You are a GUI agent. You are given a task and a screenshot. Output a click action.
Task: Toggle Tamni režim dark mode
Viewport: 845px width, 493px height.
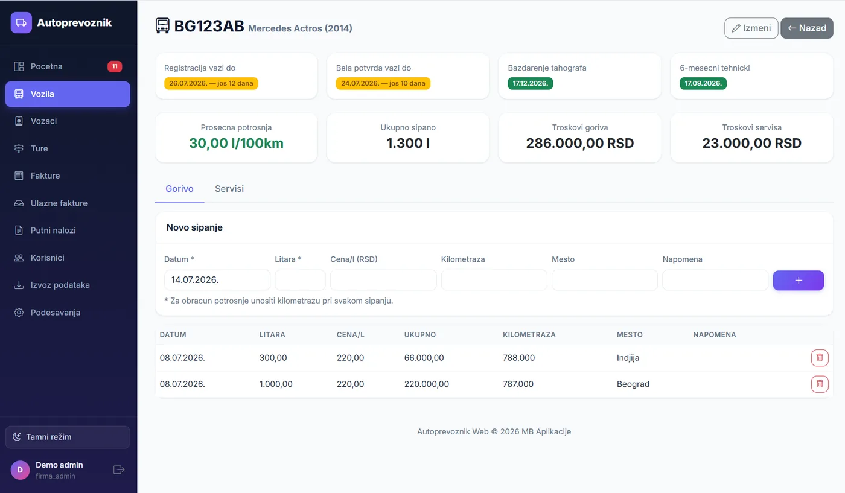coord(68,437)
